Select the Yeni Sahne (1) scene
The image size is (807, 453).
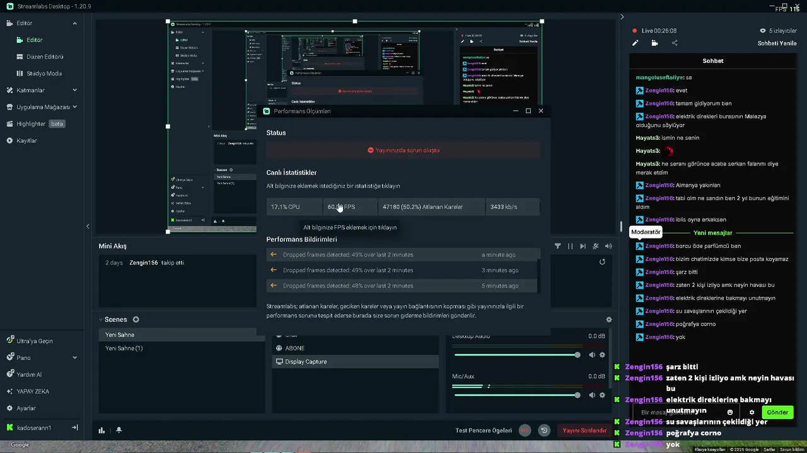[x=182, y=348]
